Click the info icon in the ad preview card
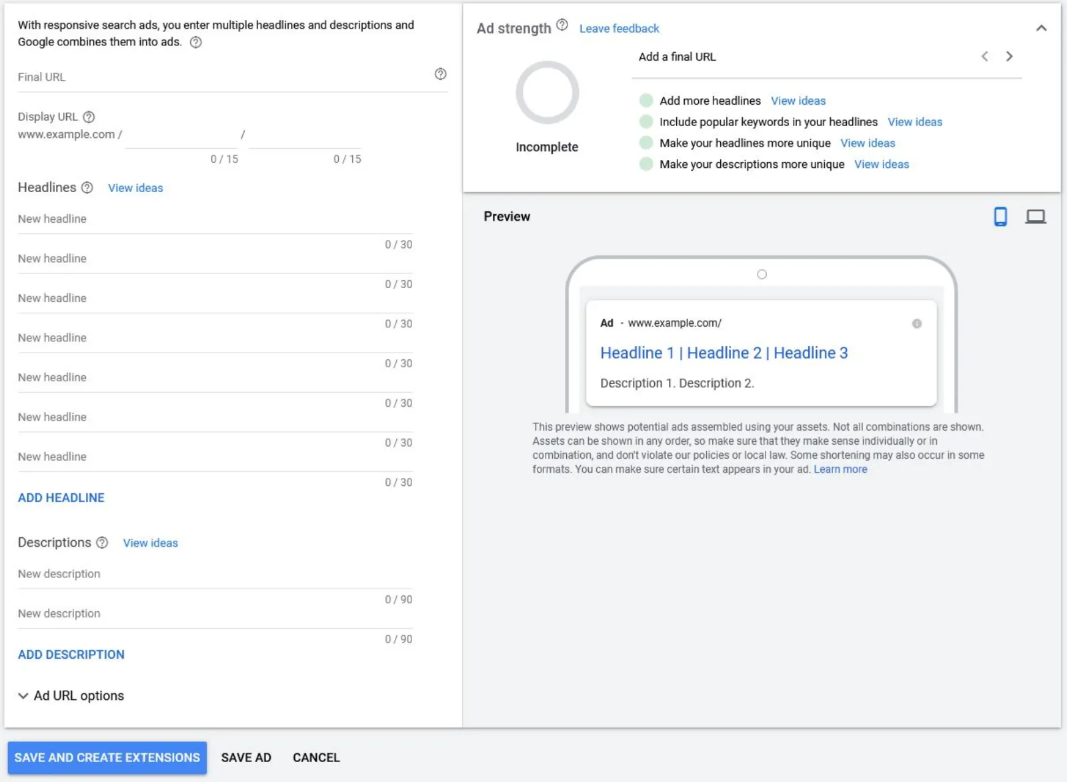 tap(917, 323)
